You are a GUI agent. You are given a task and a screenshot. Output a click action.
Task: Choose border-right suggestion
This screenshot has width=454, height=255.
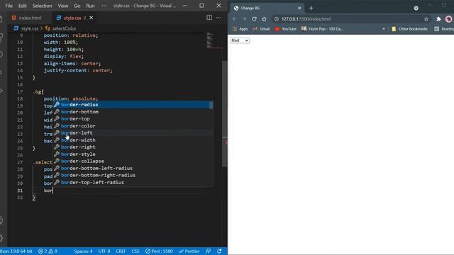click(x=133, y=147)
